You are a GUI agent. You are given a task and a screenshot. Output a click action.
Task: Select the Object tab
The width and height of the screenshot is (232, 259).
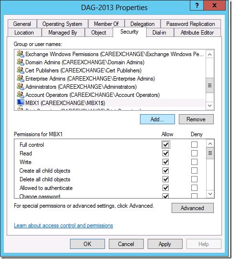pos(99,33)
